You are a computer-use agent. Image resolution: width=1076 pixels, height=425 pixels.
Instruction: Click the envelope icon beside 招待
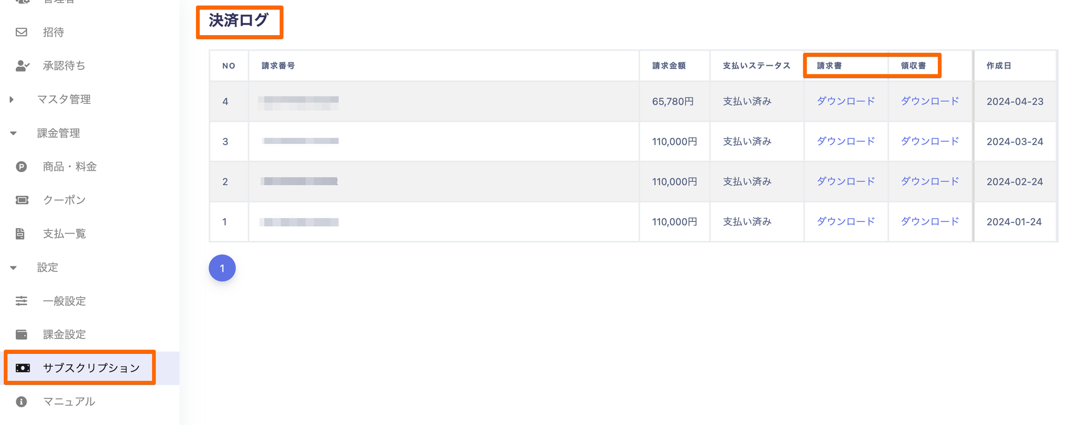(22, 33)
